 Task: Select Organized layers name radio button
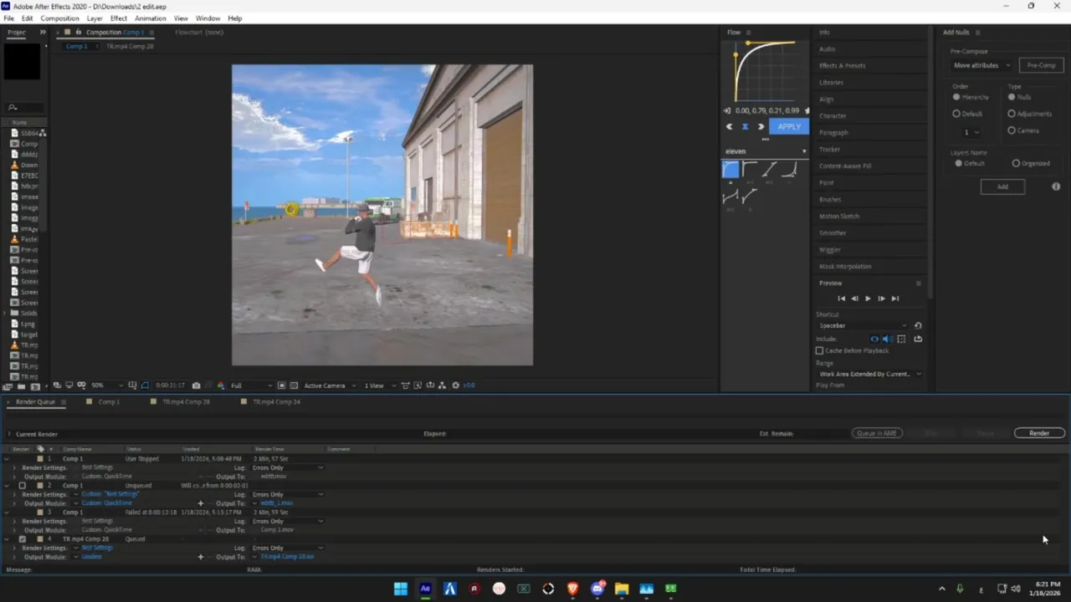(1016, 163)
